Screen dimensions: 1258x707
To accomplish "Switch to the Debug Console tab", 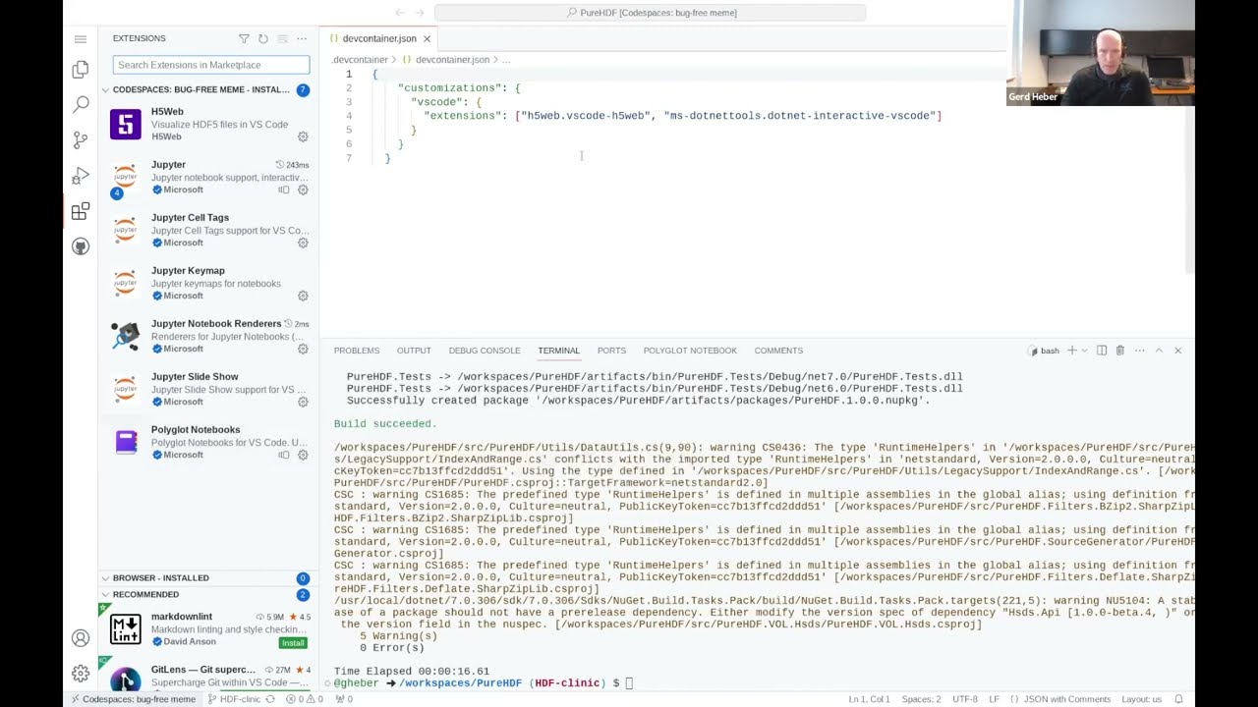I will pos(485,351).
